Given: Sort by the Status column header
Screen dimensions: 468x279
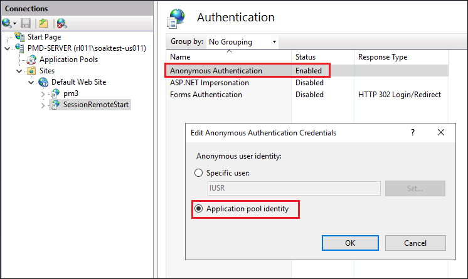Looking at the screenshot, I should (306, 57).
